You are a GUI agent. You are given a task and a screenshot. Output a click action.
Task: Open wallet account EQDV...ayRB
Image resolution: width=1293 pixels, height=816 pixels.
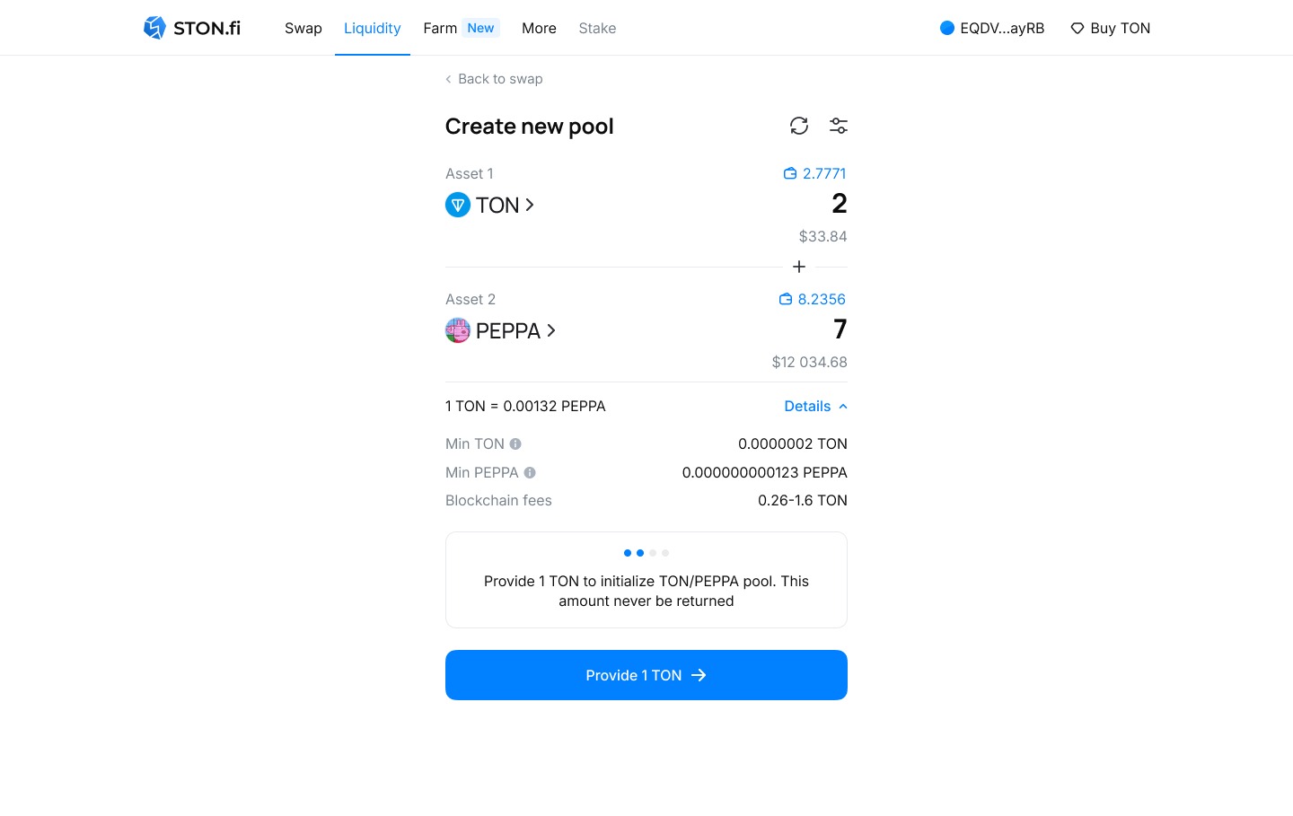pos(992,28)
